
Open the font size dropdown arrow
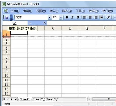(61, 17)
